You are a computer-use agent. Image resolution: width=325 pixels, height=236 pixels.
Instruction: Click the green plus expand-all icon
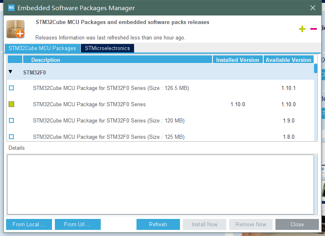pos(302,29)
